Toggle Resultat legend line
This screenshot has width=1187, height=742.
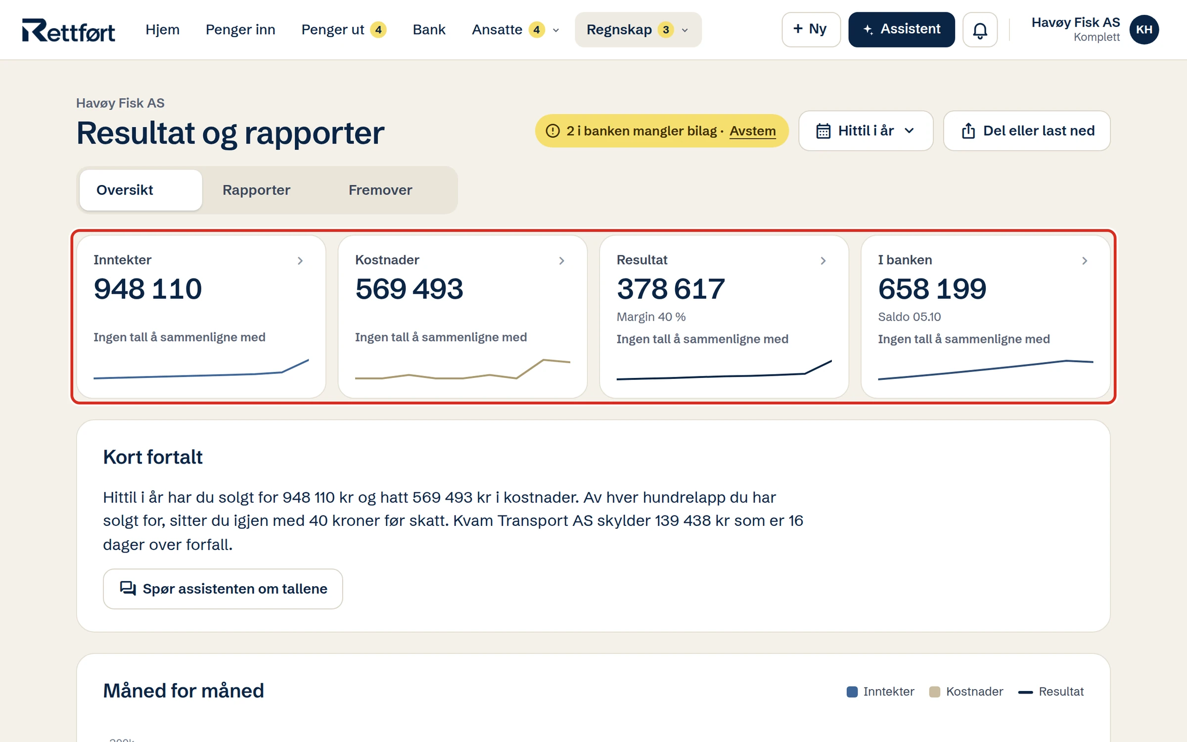tap(1025, 692)
